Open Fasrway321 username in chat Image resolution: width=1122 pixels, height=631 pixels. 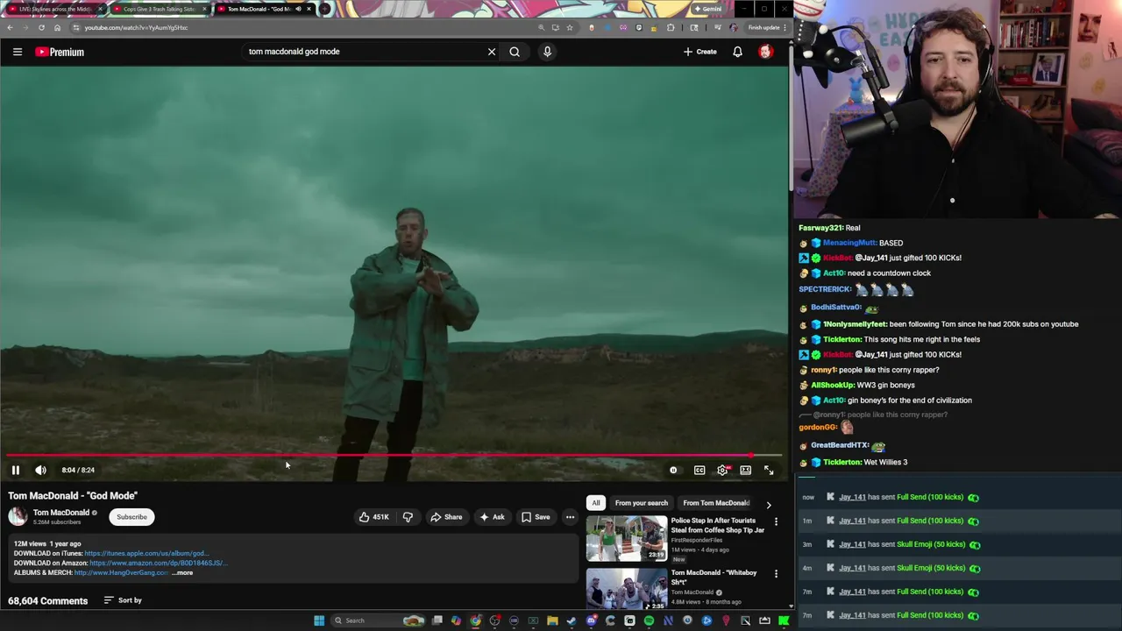click(820, 228)
